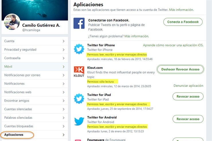Open the Aplicaciones settings item
Image resolution: width=212 pixels, height=141 pixels.
[x=35, y=135]
